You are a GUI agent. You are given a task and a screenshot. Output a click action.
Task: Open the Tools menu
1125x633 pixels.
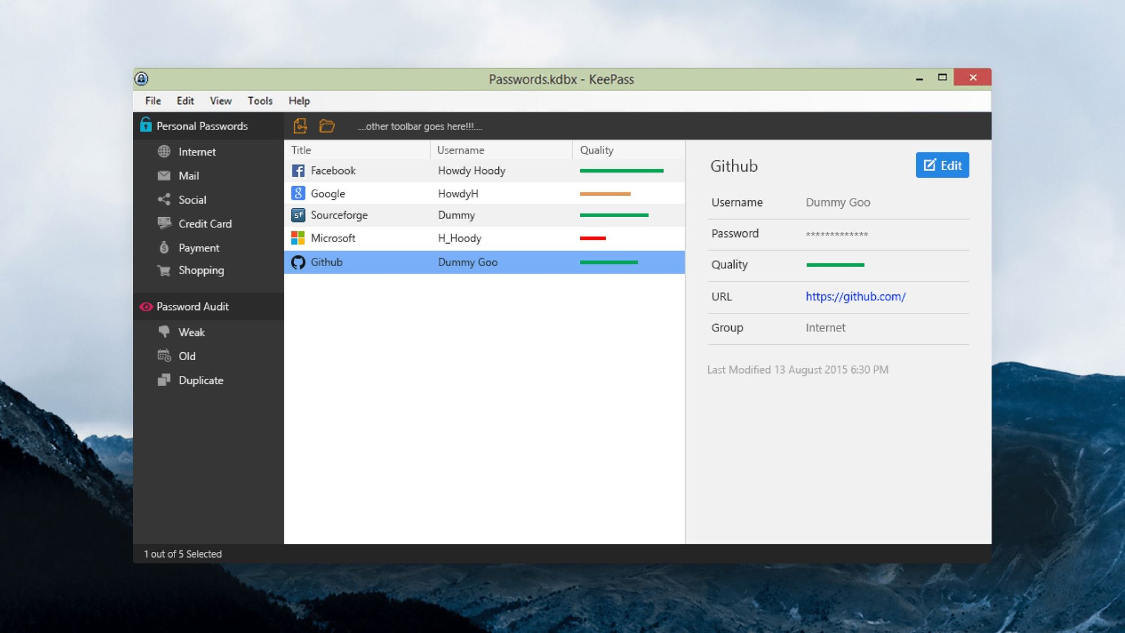point(260,101)
